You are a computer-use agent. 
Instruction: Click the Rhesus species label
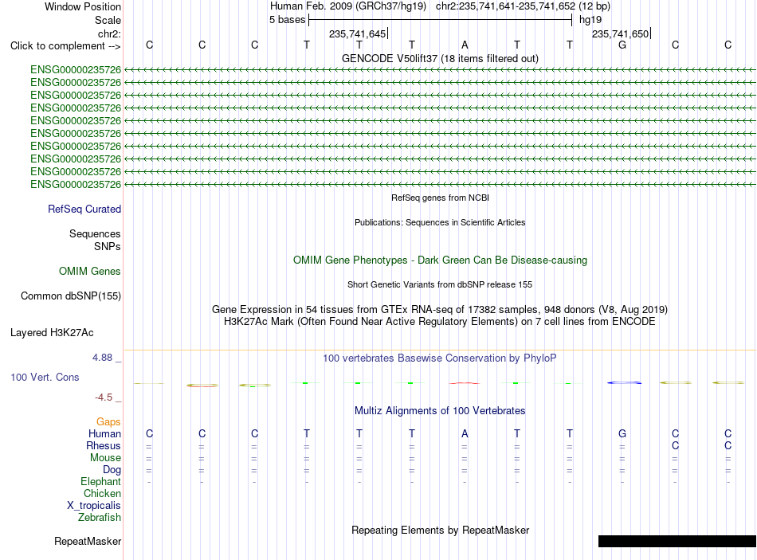pos(104,445)
